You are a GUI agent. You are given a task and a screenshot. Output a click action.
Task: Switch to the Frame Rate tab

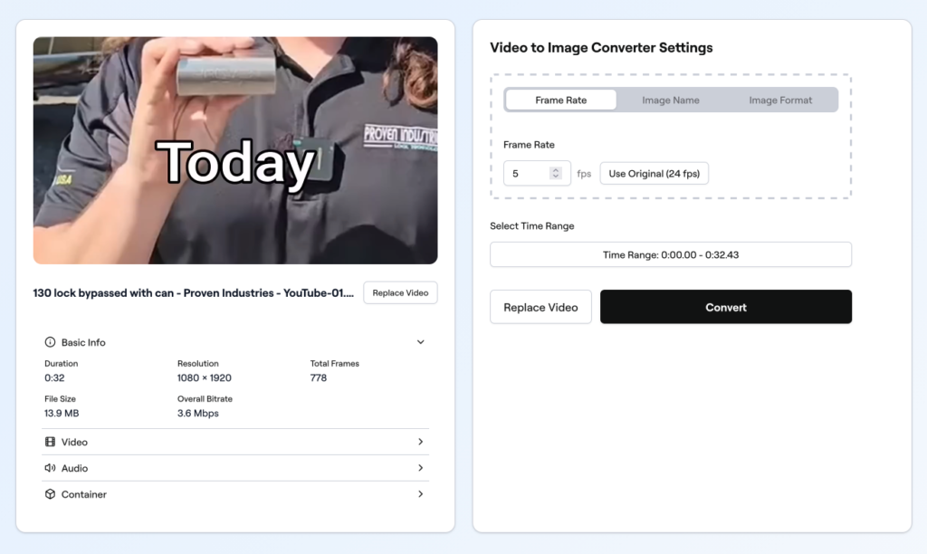pos(560,100)
